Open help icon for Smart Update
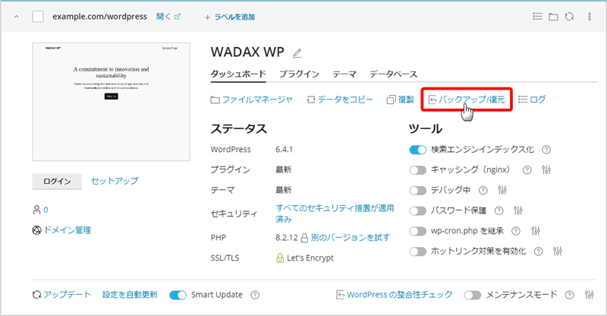Viewport: 607px width, 316px height. pyautogui.click(x=255, y=295)
